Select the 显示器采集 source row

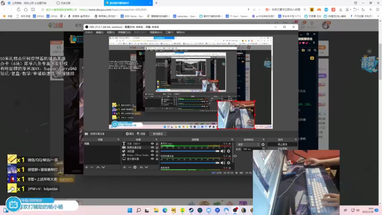tap(140, 159)
